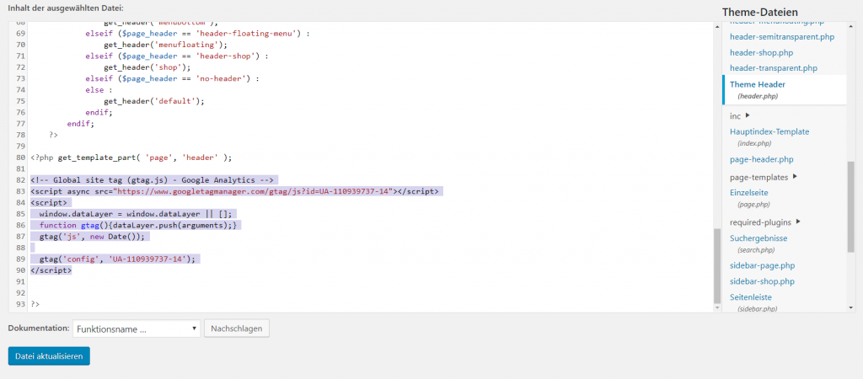This screenshot has height=379, width=863.
Task: Click line number 91 in the gutter
Action: [x=21, y=281]
